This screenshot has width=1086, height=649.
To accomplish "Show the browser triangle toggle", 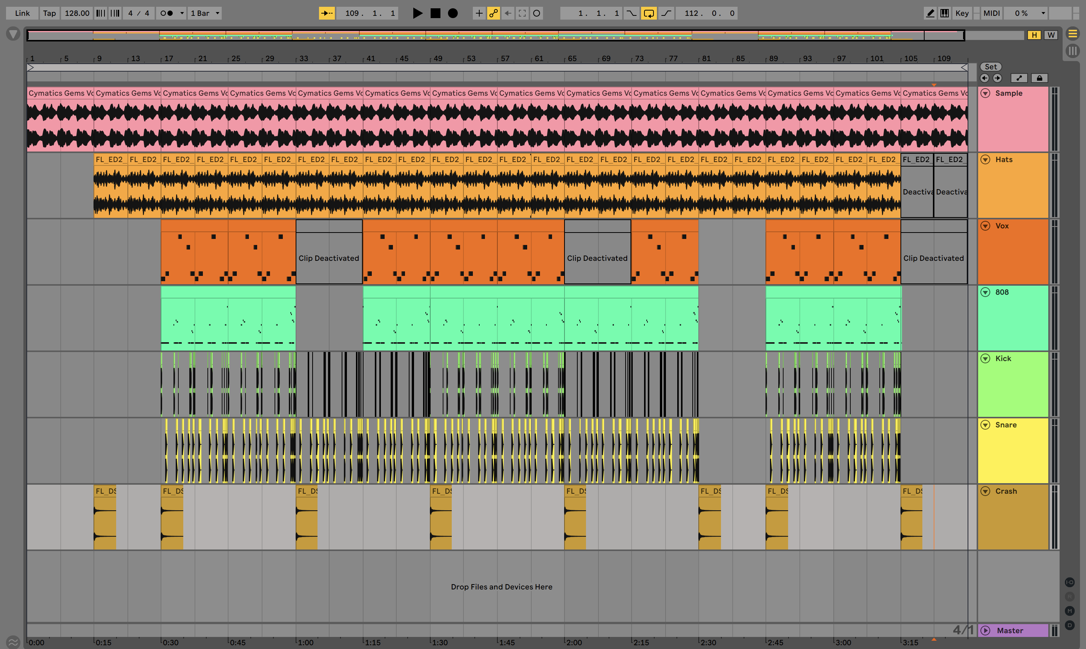I will (13, 34).
